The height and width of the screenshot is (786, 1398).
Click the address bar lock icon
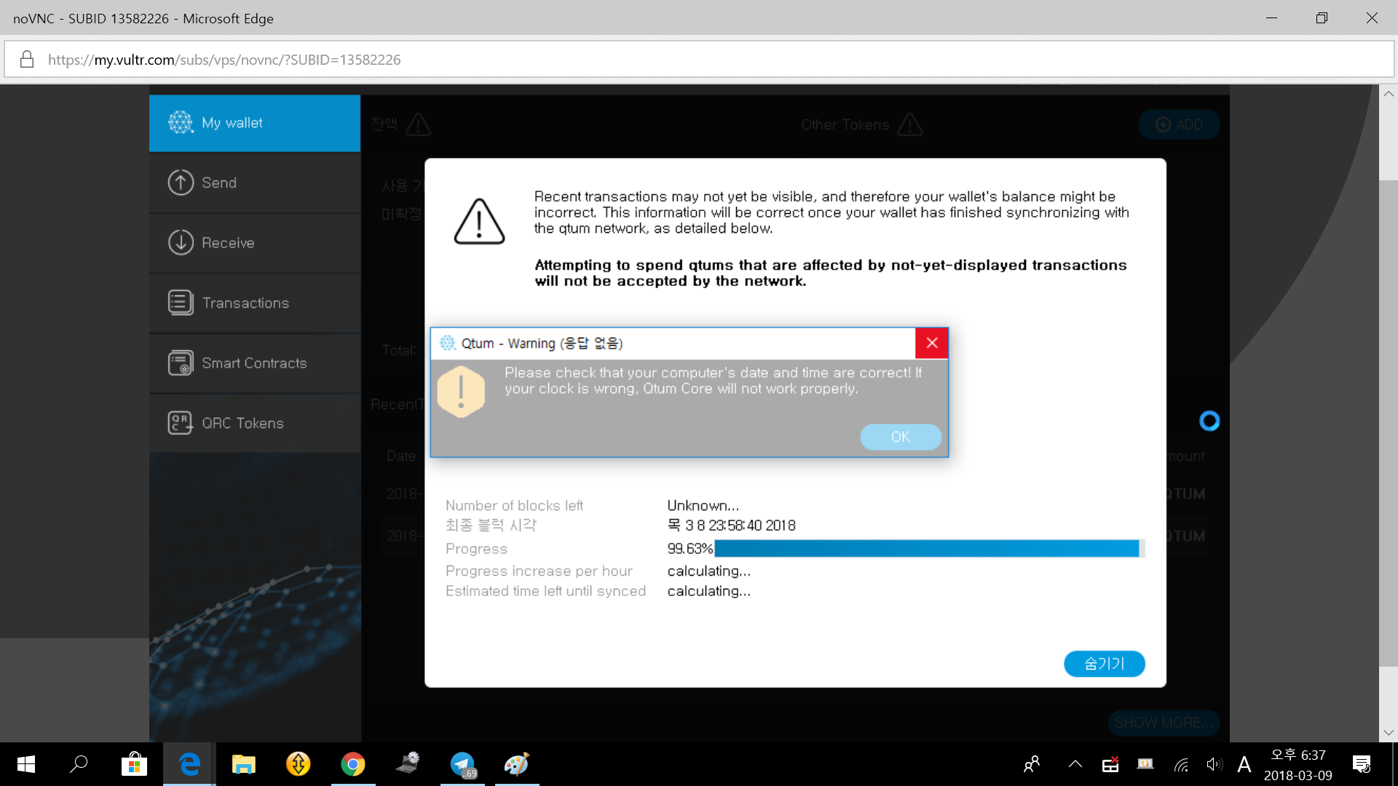[x=27, y=59]
